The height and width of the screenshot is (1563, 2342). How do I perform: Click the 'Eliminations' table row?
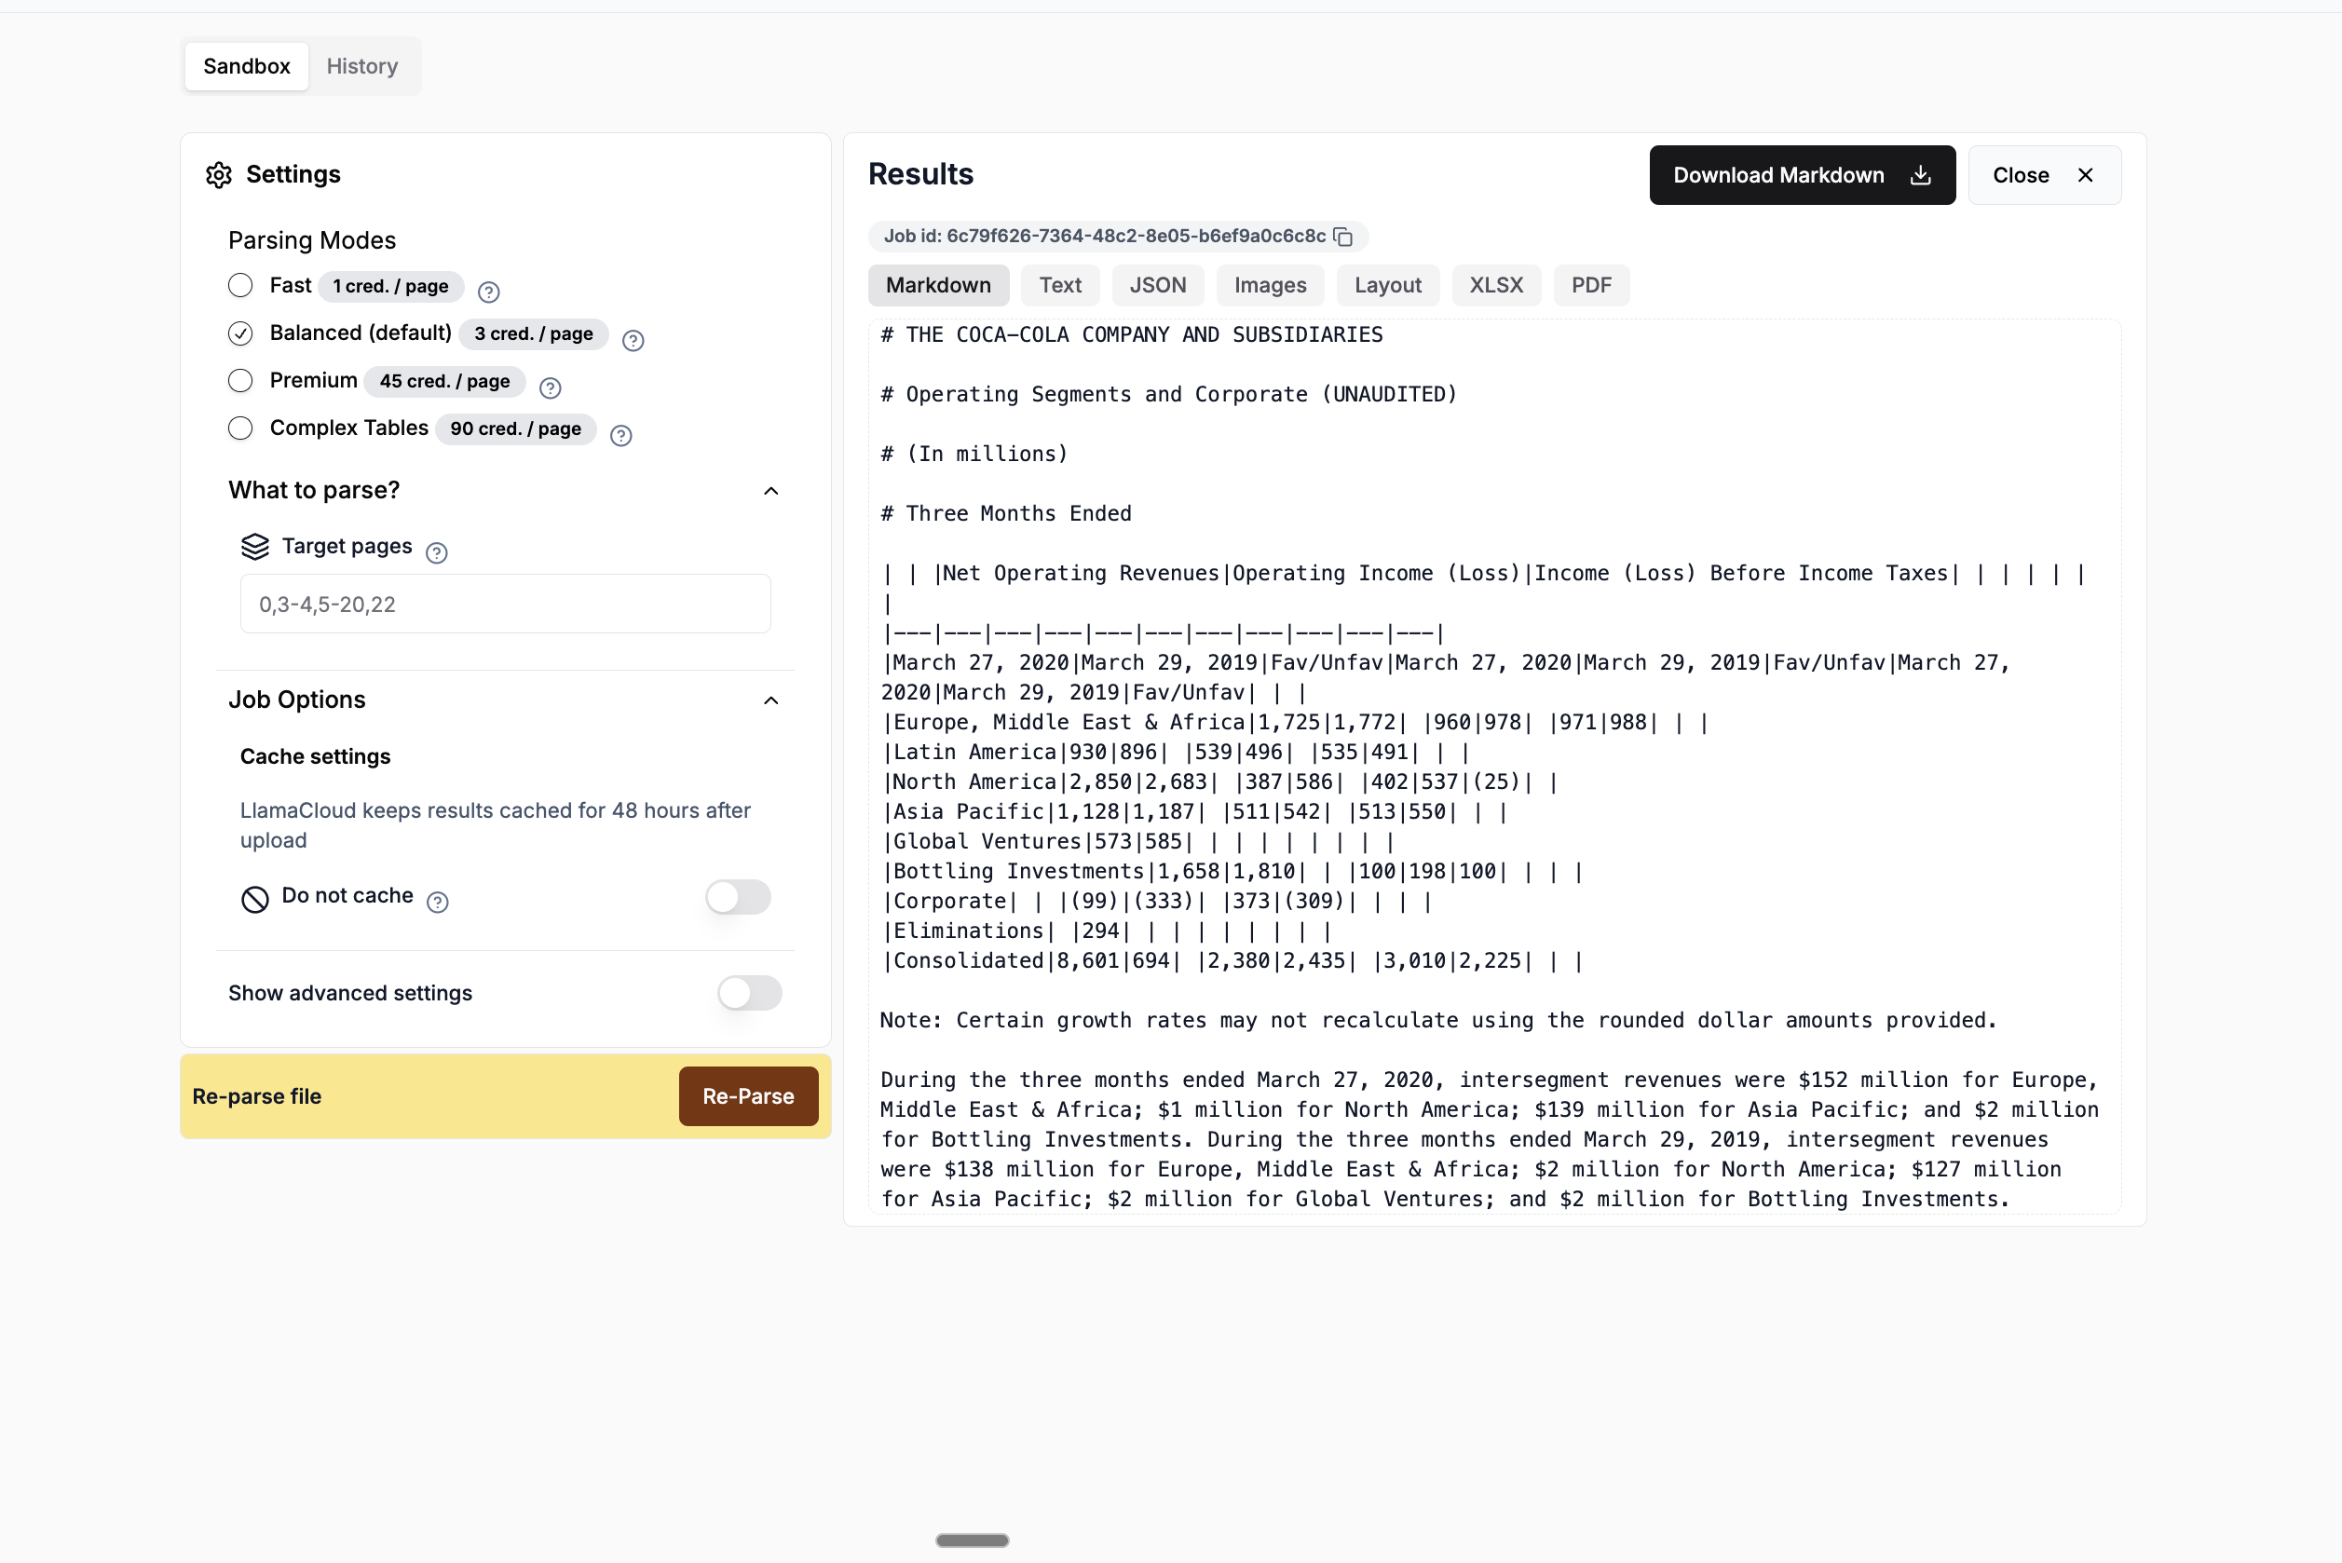click(x=1107, y=932)
